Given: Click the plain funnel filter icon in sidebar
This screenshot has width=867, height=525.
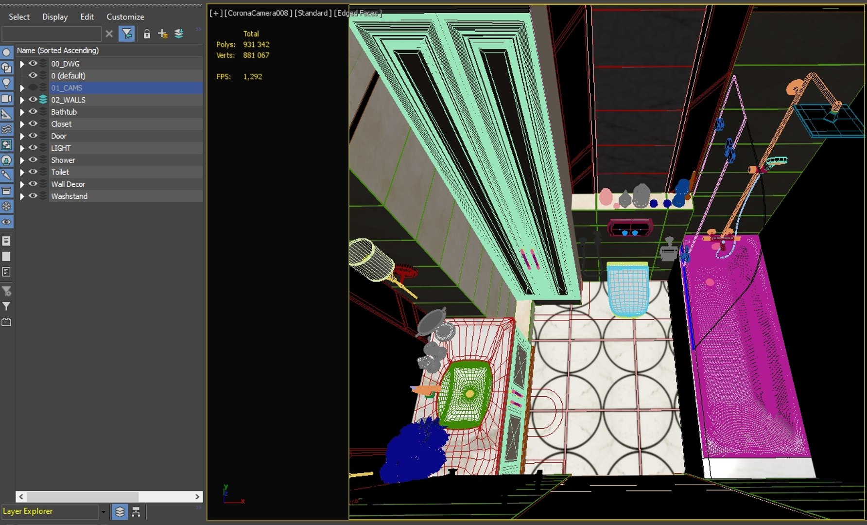Looking at the screenshot, I should (x=6, y=306).
